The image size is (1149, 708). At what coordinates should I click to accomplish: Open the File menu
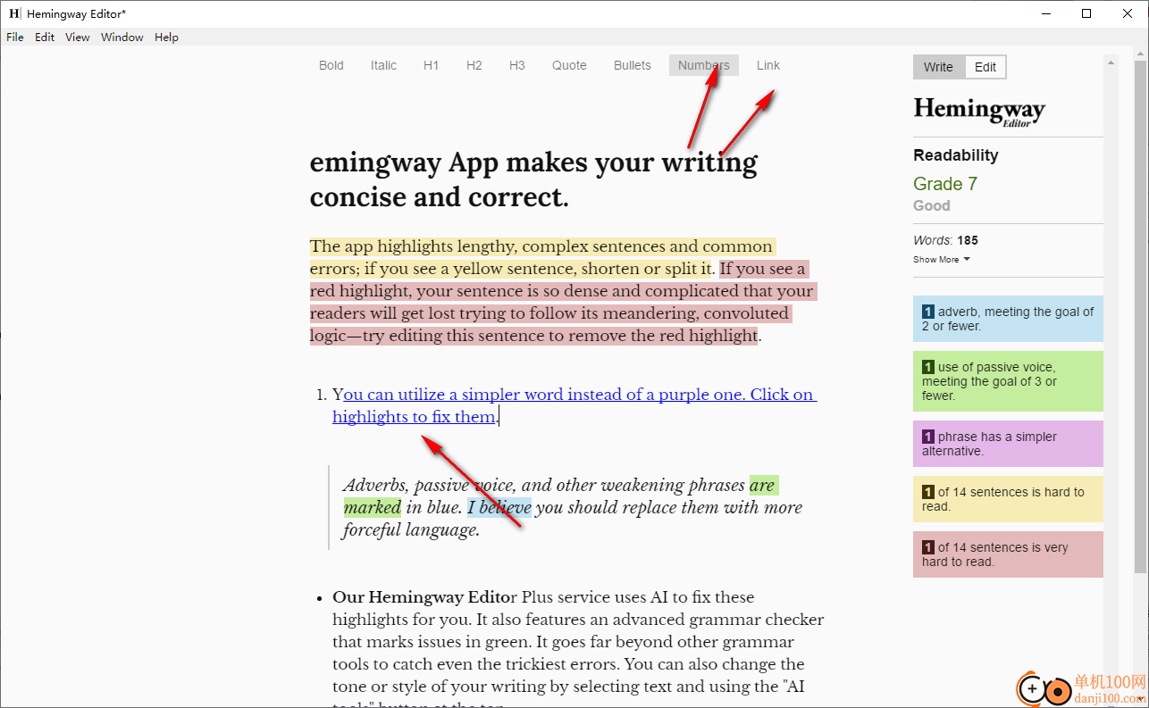click(x=15, y=37)
